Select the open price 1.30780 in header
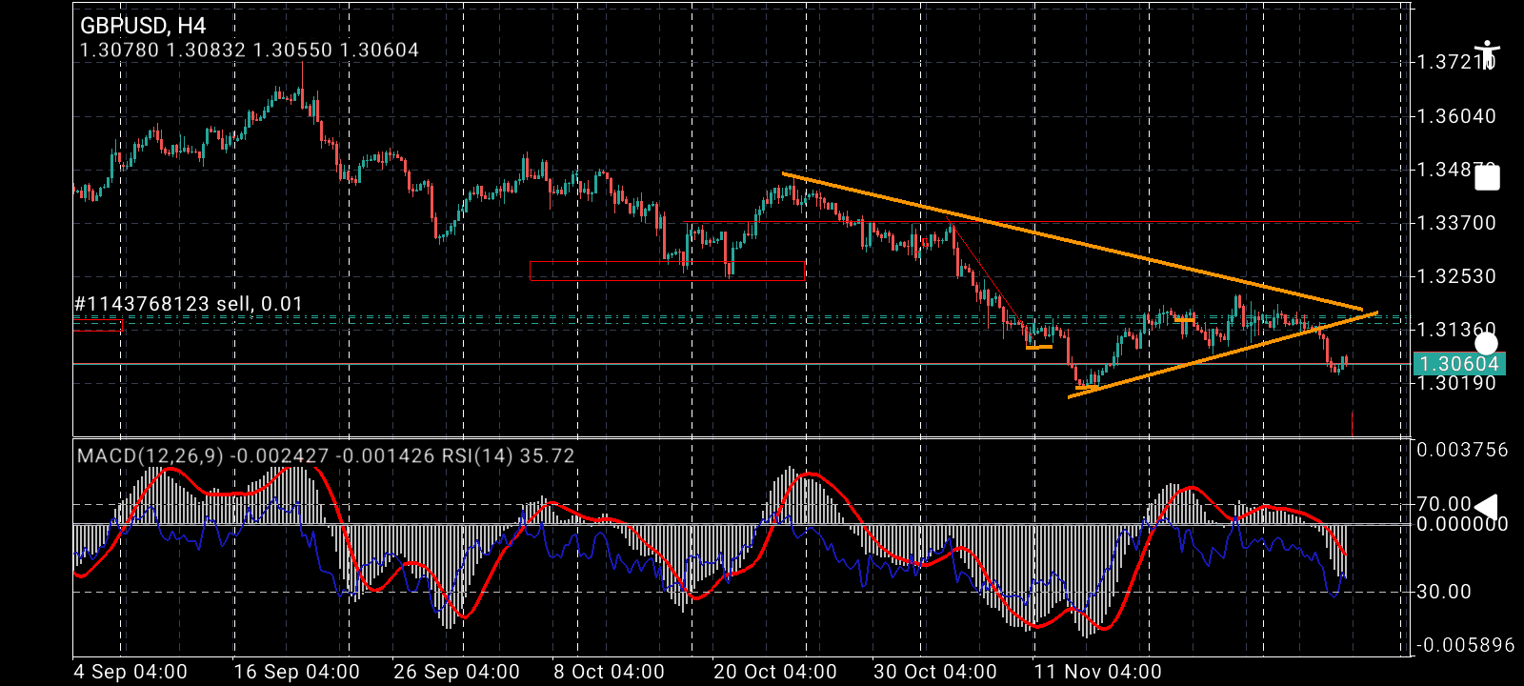The image size is (1524, 686). [119, 50]
